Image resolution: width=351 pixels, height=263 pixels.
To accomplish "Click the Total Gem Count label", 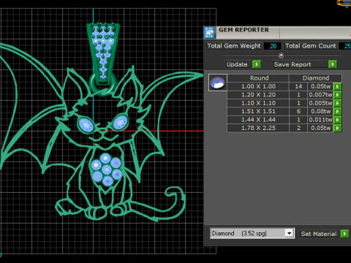I will (x=311, y=46).
